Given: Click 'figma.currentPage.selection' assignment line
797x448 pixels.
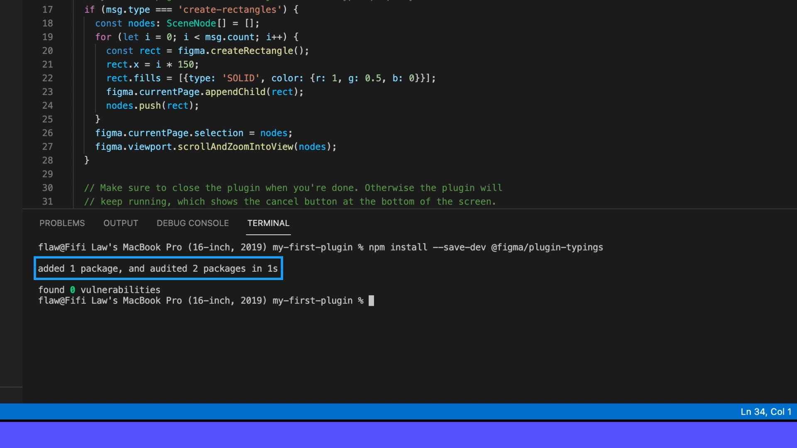Looking at the screenshot, I should tap(194, 133).
